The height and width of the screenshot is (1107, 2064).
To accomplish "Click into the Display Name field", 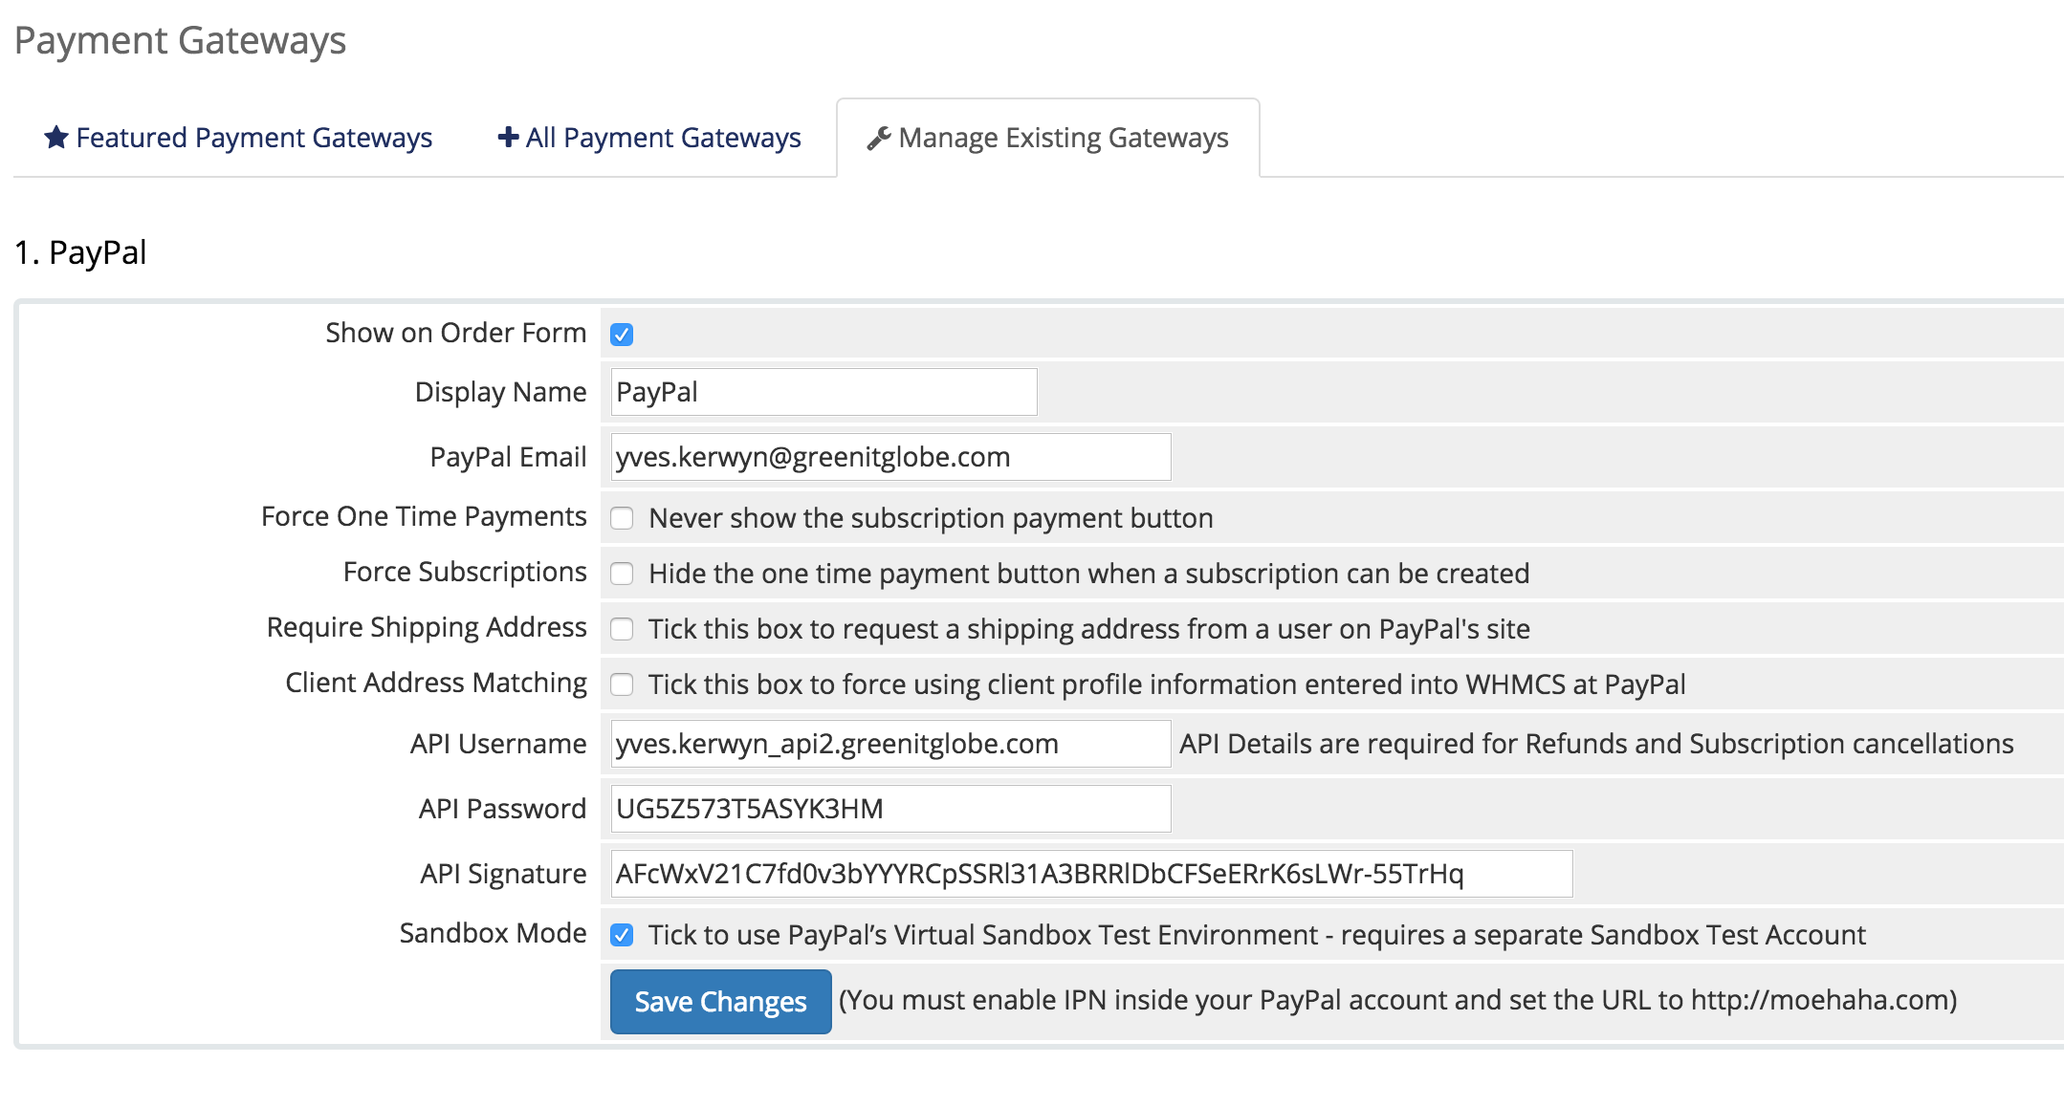I will [x=823, y=392].
